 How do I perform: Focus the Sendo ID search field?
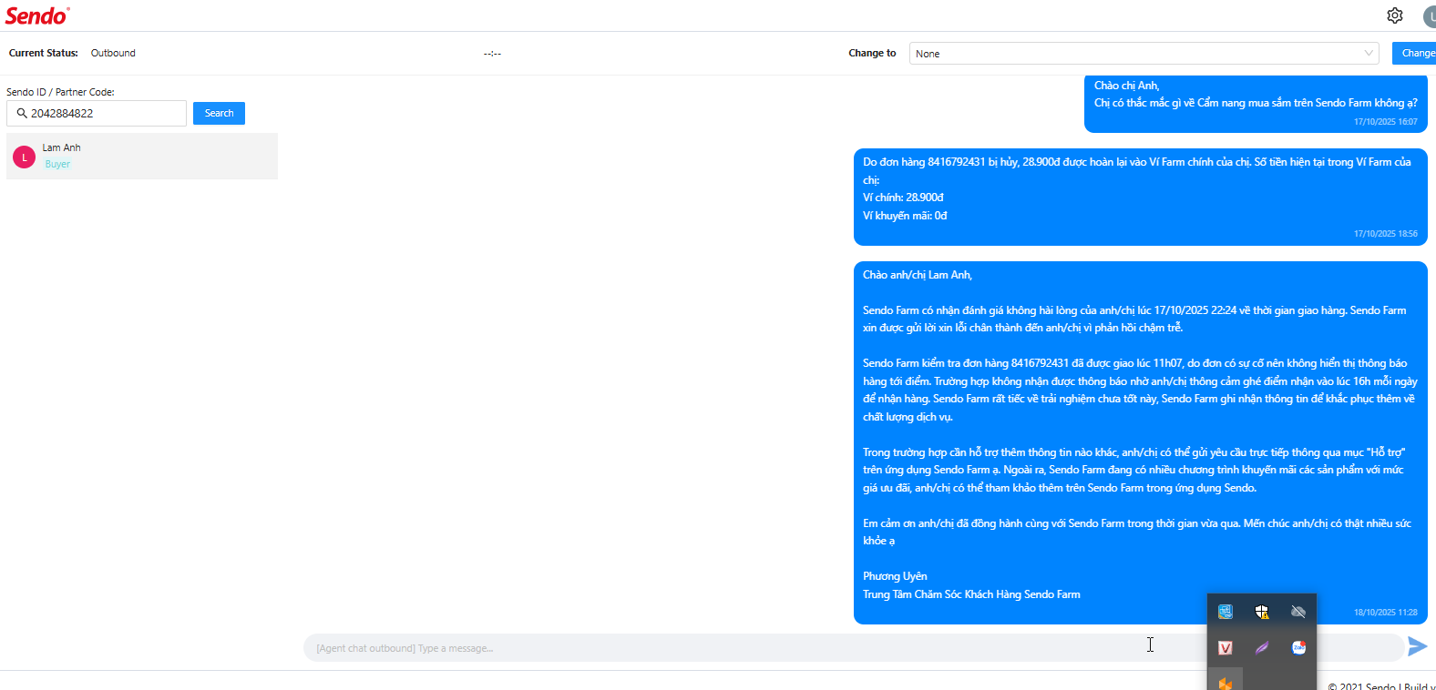click(x=97, y=113)
